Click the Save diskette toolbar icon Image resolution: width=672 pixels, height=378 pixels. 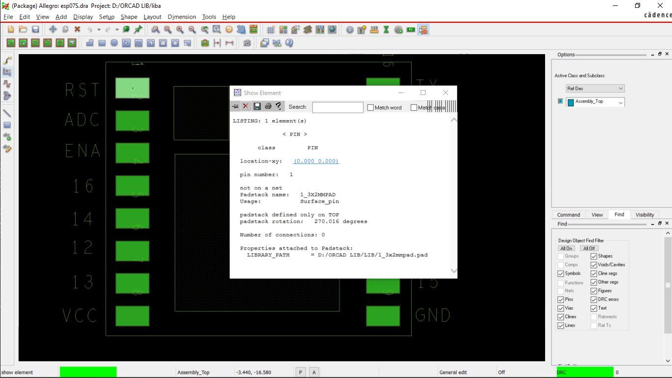[35, 30]
